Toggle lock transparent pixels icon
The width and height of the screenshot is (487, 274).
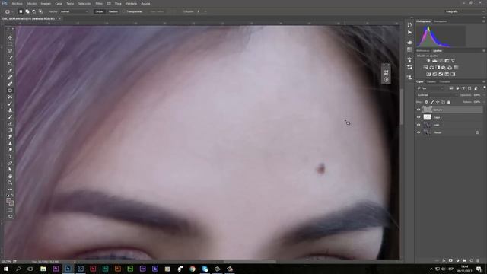point(426,102)
